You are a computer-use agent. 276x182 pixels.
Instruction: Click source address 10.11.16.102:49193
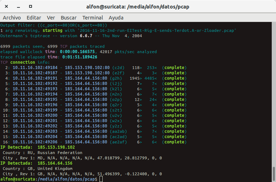click(x=35, y=89)
